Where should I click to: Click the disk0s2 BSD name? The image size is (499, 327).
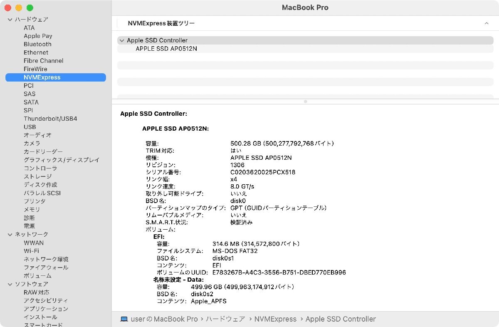click(202, 294)
